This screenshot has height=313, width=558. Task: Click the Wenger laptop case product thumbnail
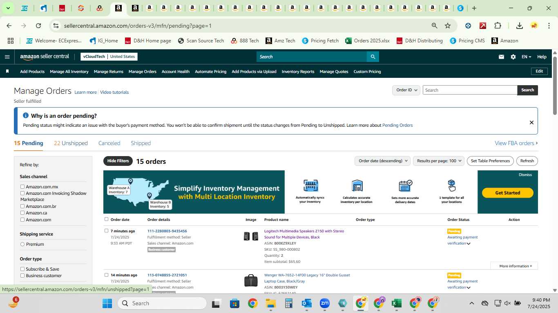251,280
